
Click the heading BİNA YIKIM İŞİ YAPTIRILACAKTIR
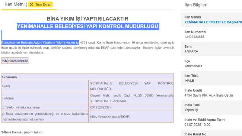pos(87,19)
